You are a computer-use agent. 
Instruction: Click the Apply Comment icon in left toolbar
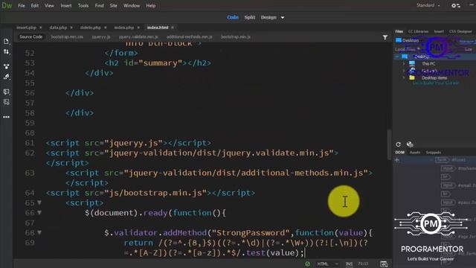point(6,92)
